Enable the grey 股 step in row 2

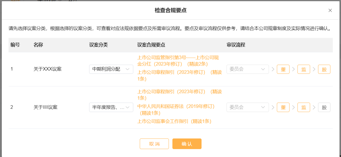pyautogui.click(x=324, y=107)
